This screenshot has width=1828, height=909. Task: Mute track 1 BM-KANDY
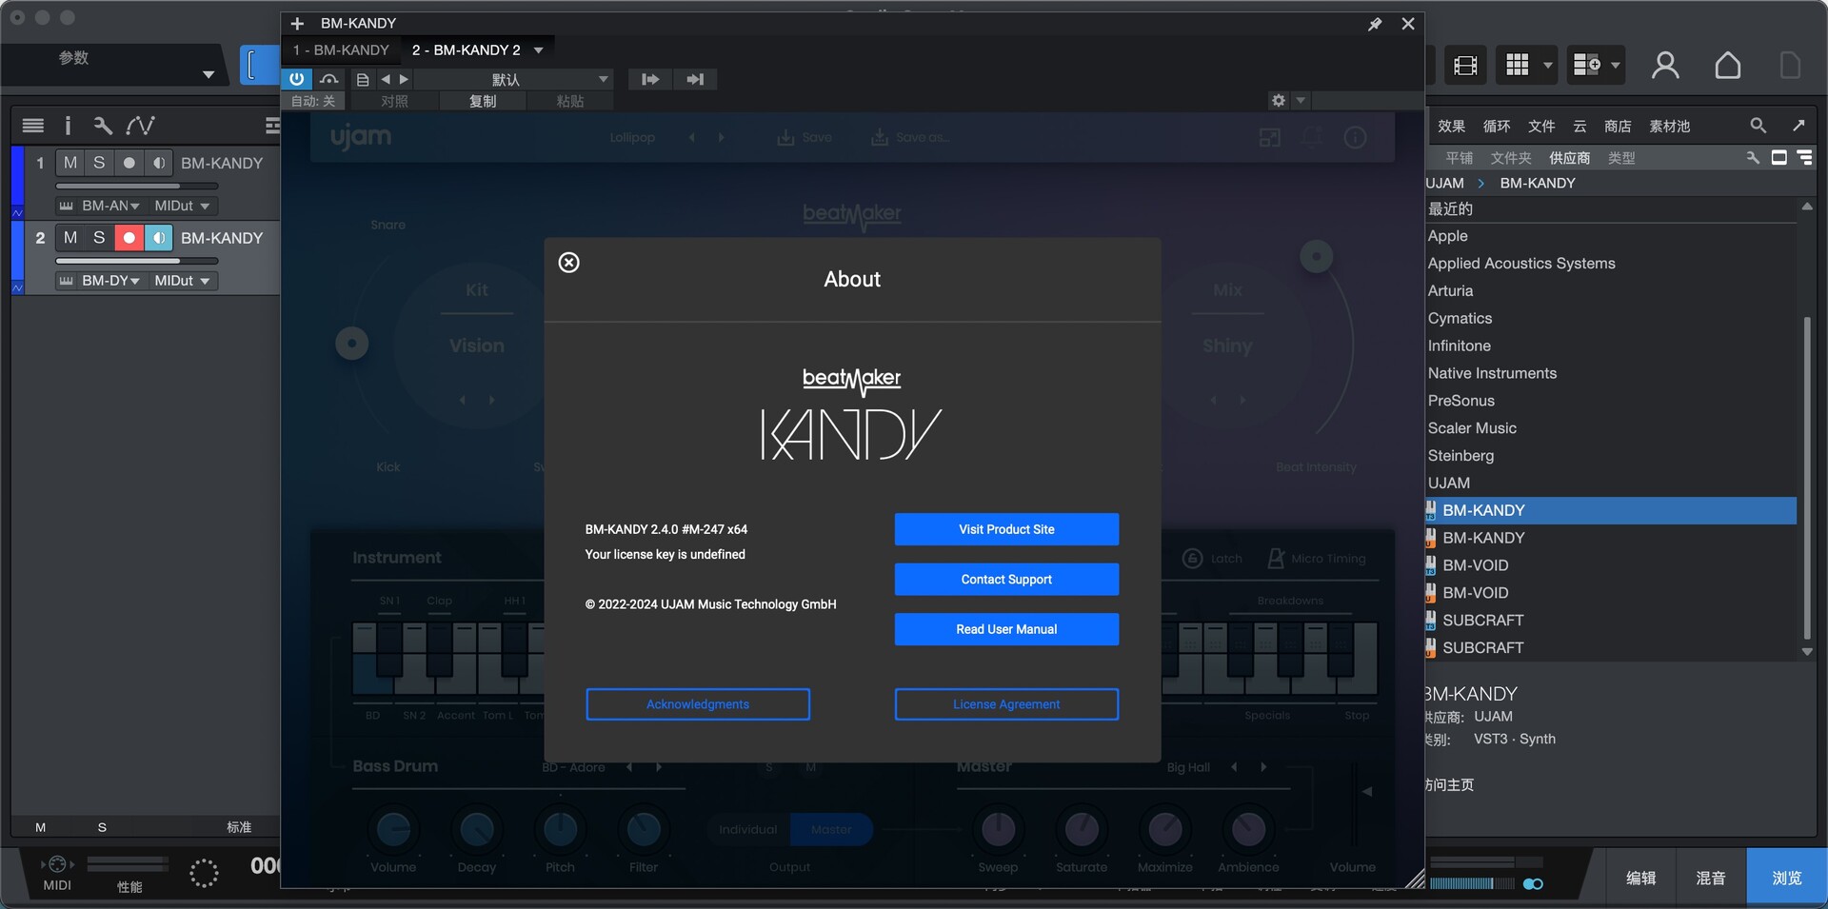point(70,163)
